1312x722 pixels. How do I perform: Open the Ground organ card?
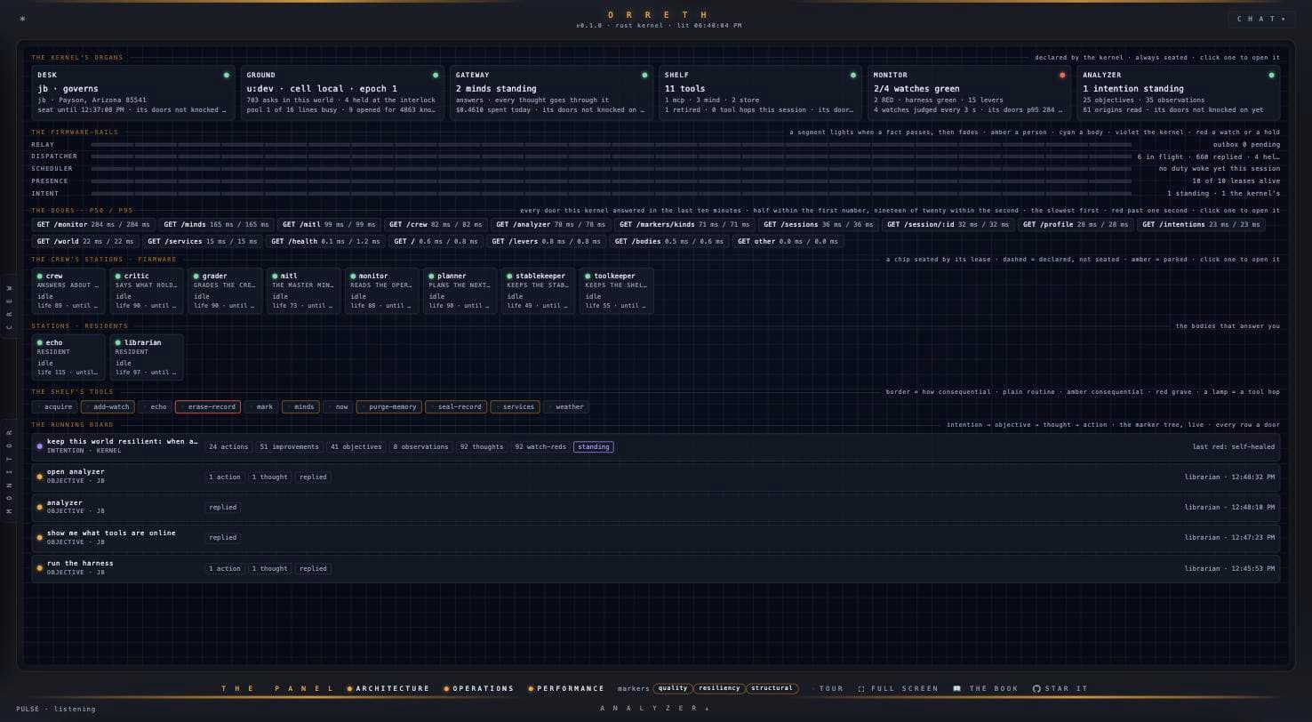tap(342, 92)
